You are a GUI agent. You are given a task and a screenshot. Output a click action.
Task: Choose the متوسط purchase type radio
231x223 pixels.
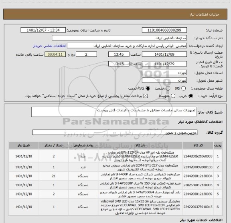pos(173,96)
